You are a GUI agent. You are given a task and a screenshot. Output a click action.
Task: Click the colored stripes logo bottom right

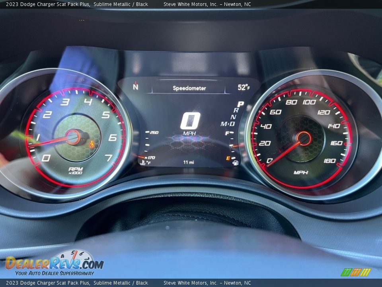coord(355,272)
